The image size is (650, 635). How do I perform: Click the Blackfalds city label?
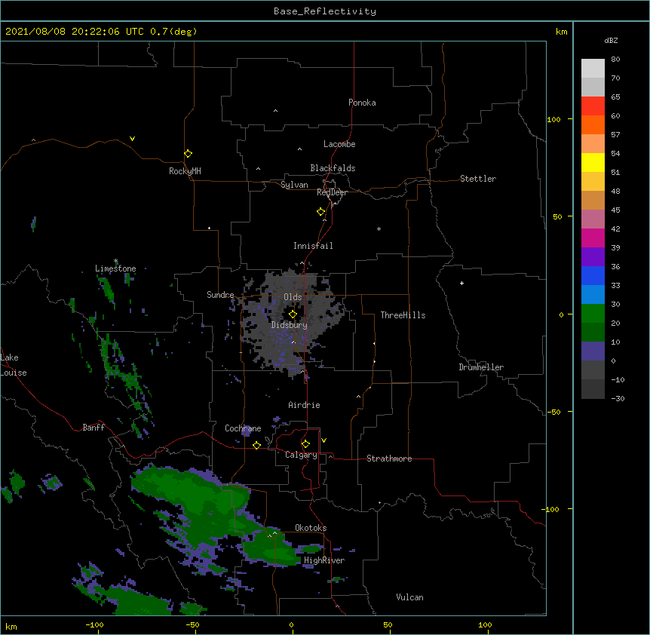(x=333, y=168)
